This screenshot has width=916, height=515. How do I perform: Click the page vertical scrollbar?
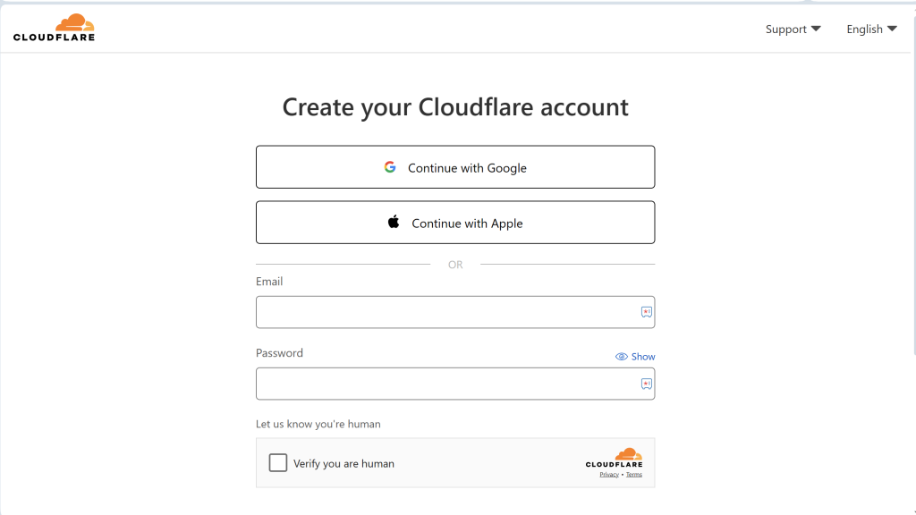click(913, 187)
